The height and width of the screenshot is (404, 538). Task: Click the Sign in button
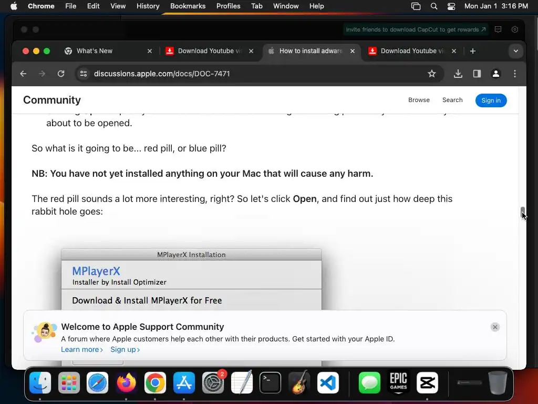pos(491,100)
